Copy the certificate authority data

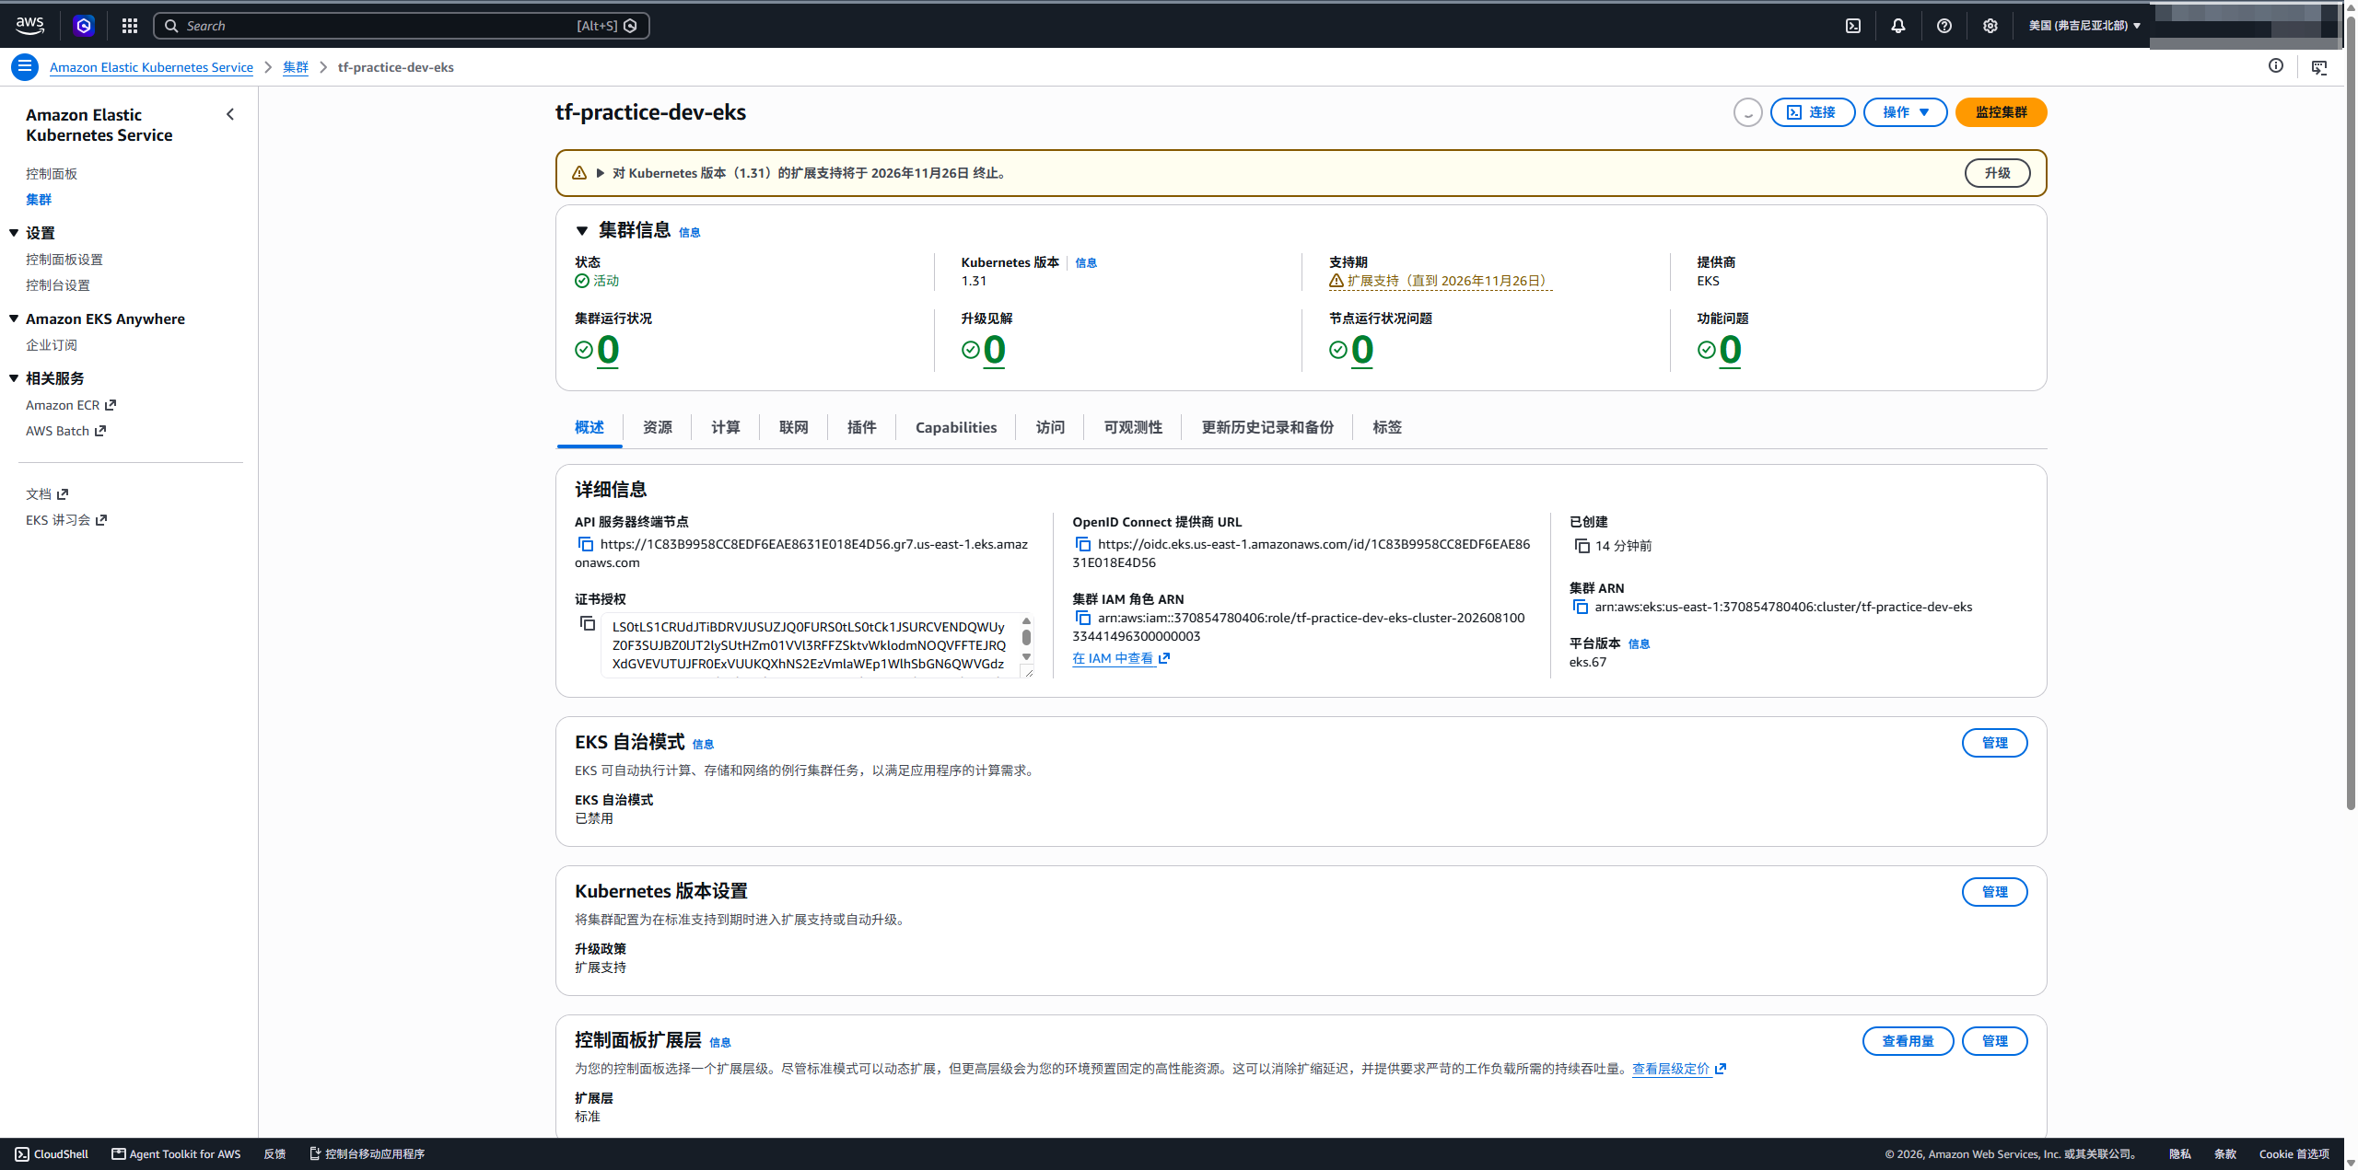pos(588,623)
